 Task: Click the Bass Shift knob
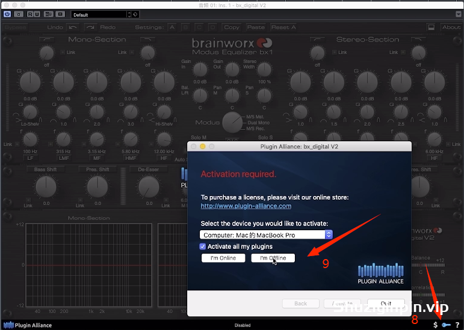46,187
